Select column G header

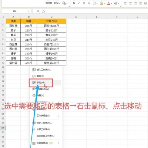point(137,17)
